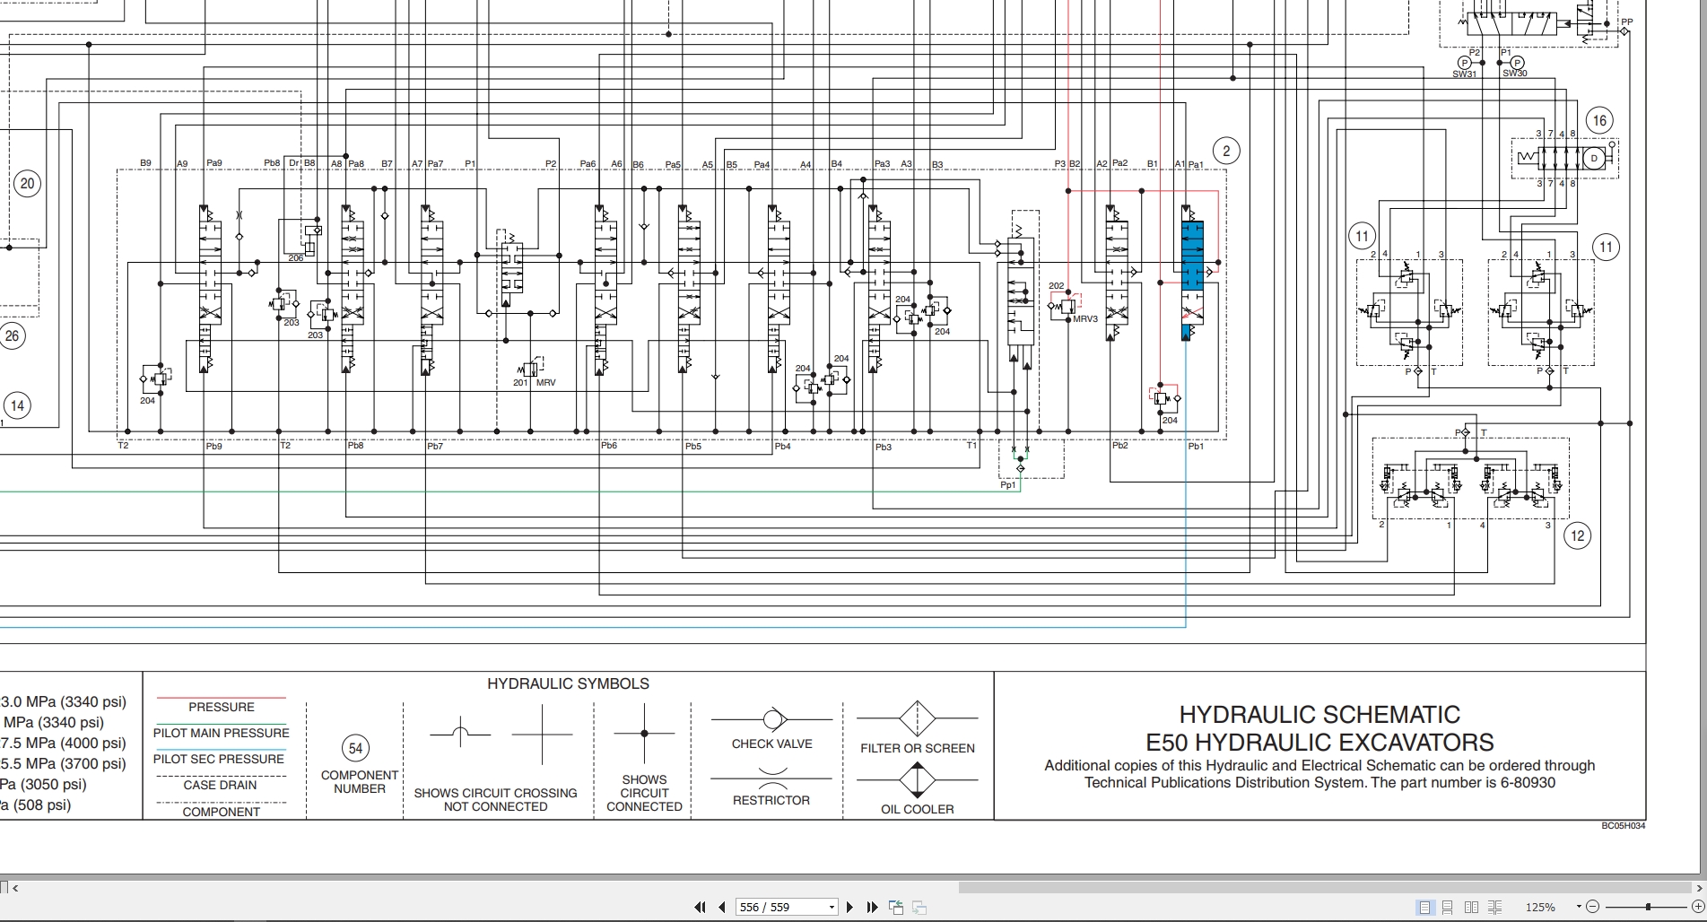Click the 201 MRV relief valve label
1707x922 pixels.
(x=535, y=383)
